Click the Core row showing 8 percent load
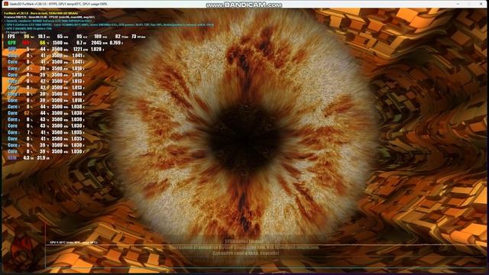The width and height of the screenshot is (489, 275). tap(46, 107)
